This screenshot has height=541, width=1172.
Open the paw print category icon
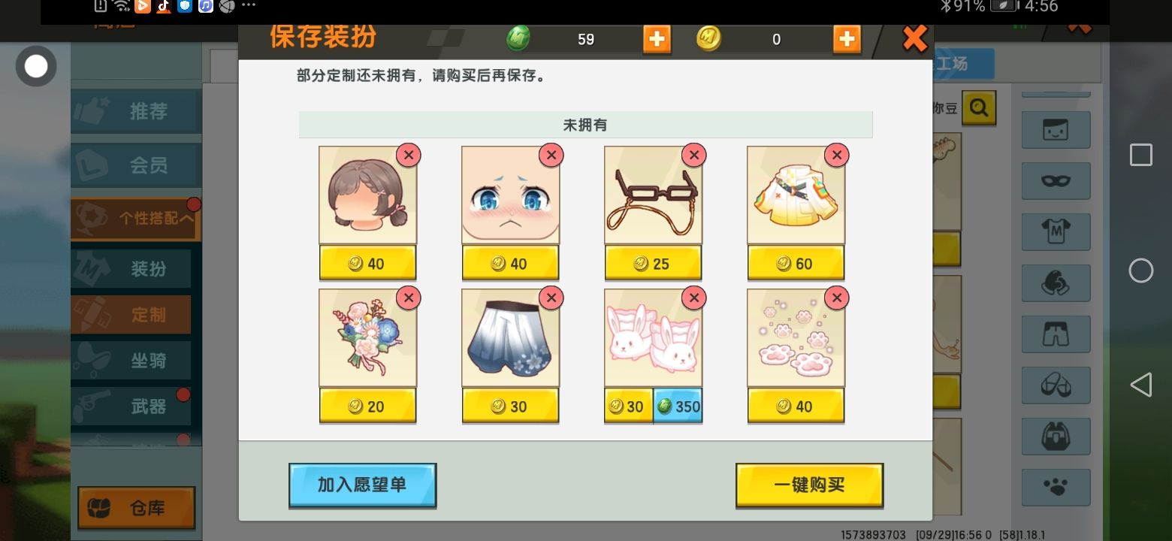(x=1056, y=488)
